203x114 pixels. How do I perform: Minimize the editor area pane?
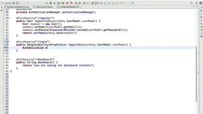pos(194,6)
